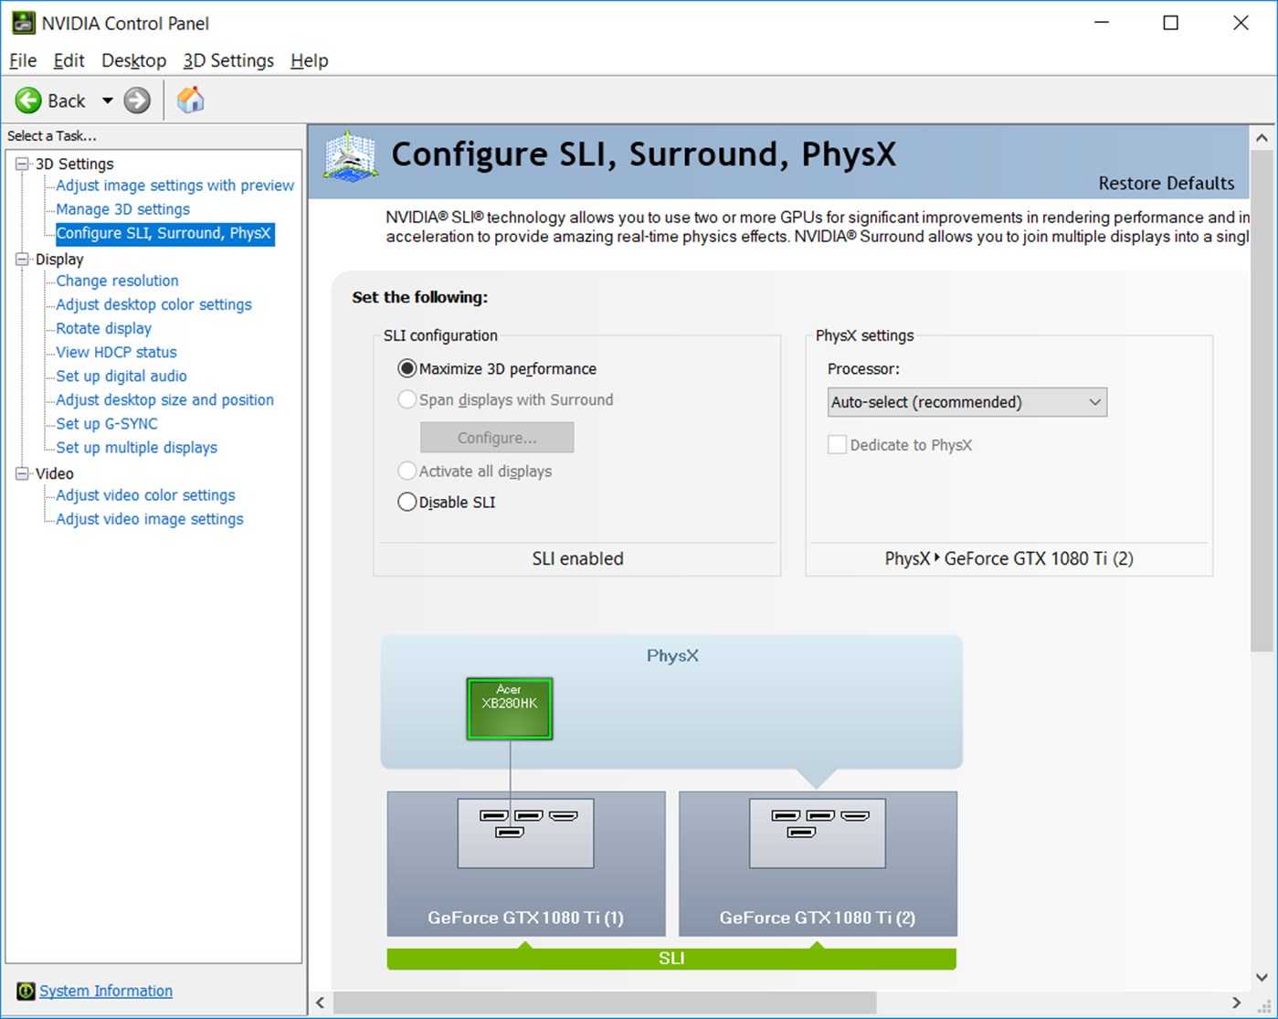Select the Acer XB280HK display thumbnail
1278x1019 pixels.
(x=509, y=707)
